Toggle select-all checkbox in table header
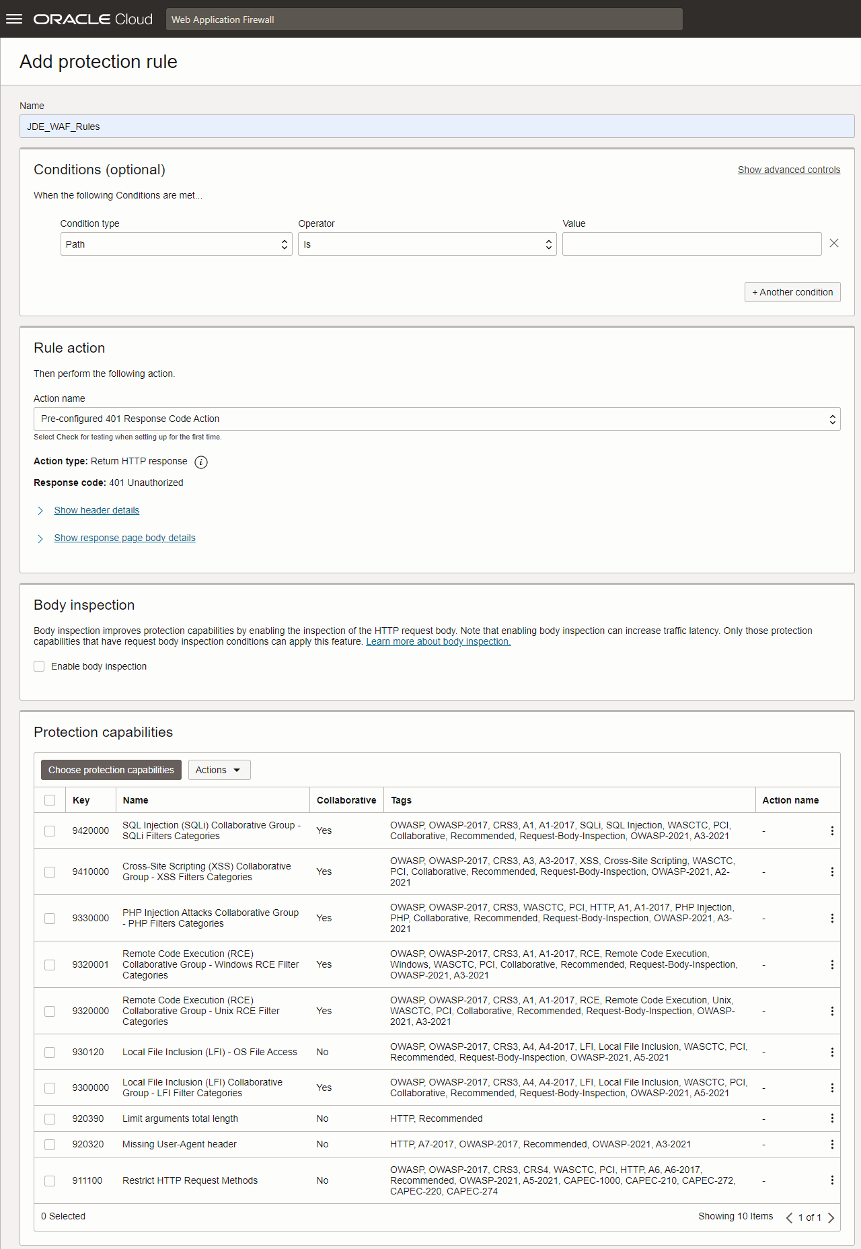861x1249 pixels. (50, 800)
